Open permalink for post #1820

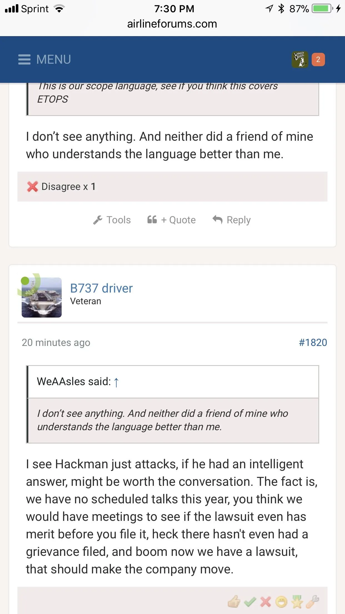point(313,343)
